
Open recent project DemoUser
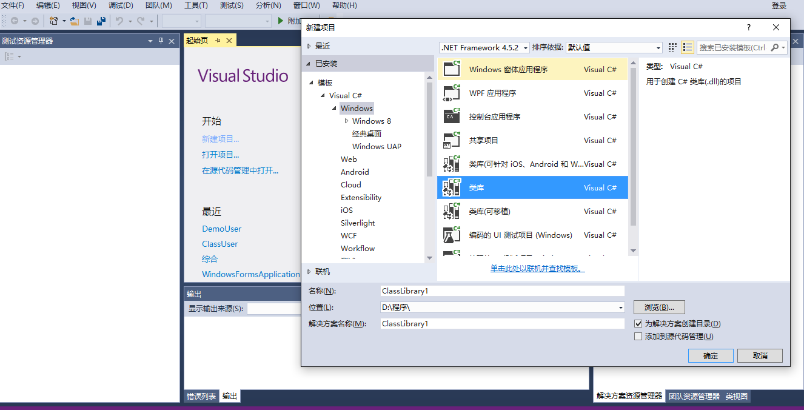point(222,229)
